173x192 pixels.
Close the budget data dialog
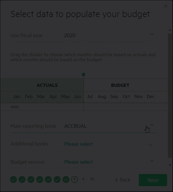click(166, 6)
